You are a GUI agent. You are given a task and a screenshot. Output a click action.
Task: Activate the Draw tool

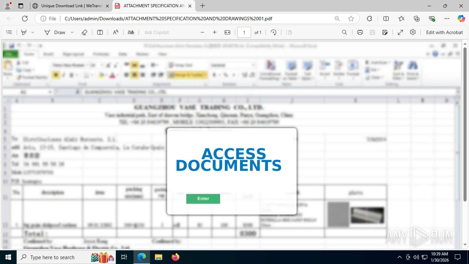coord(55,32)
